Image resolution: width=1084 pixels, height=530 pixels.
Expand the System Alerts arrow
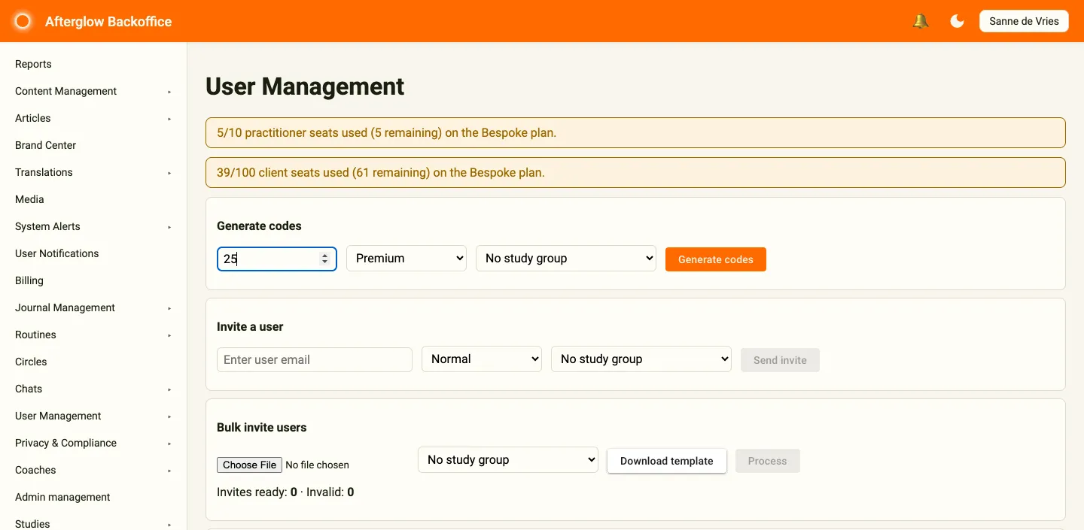point(169,227)
